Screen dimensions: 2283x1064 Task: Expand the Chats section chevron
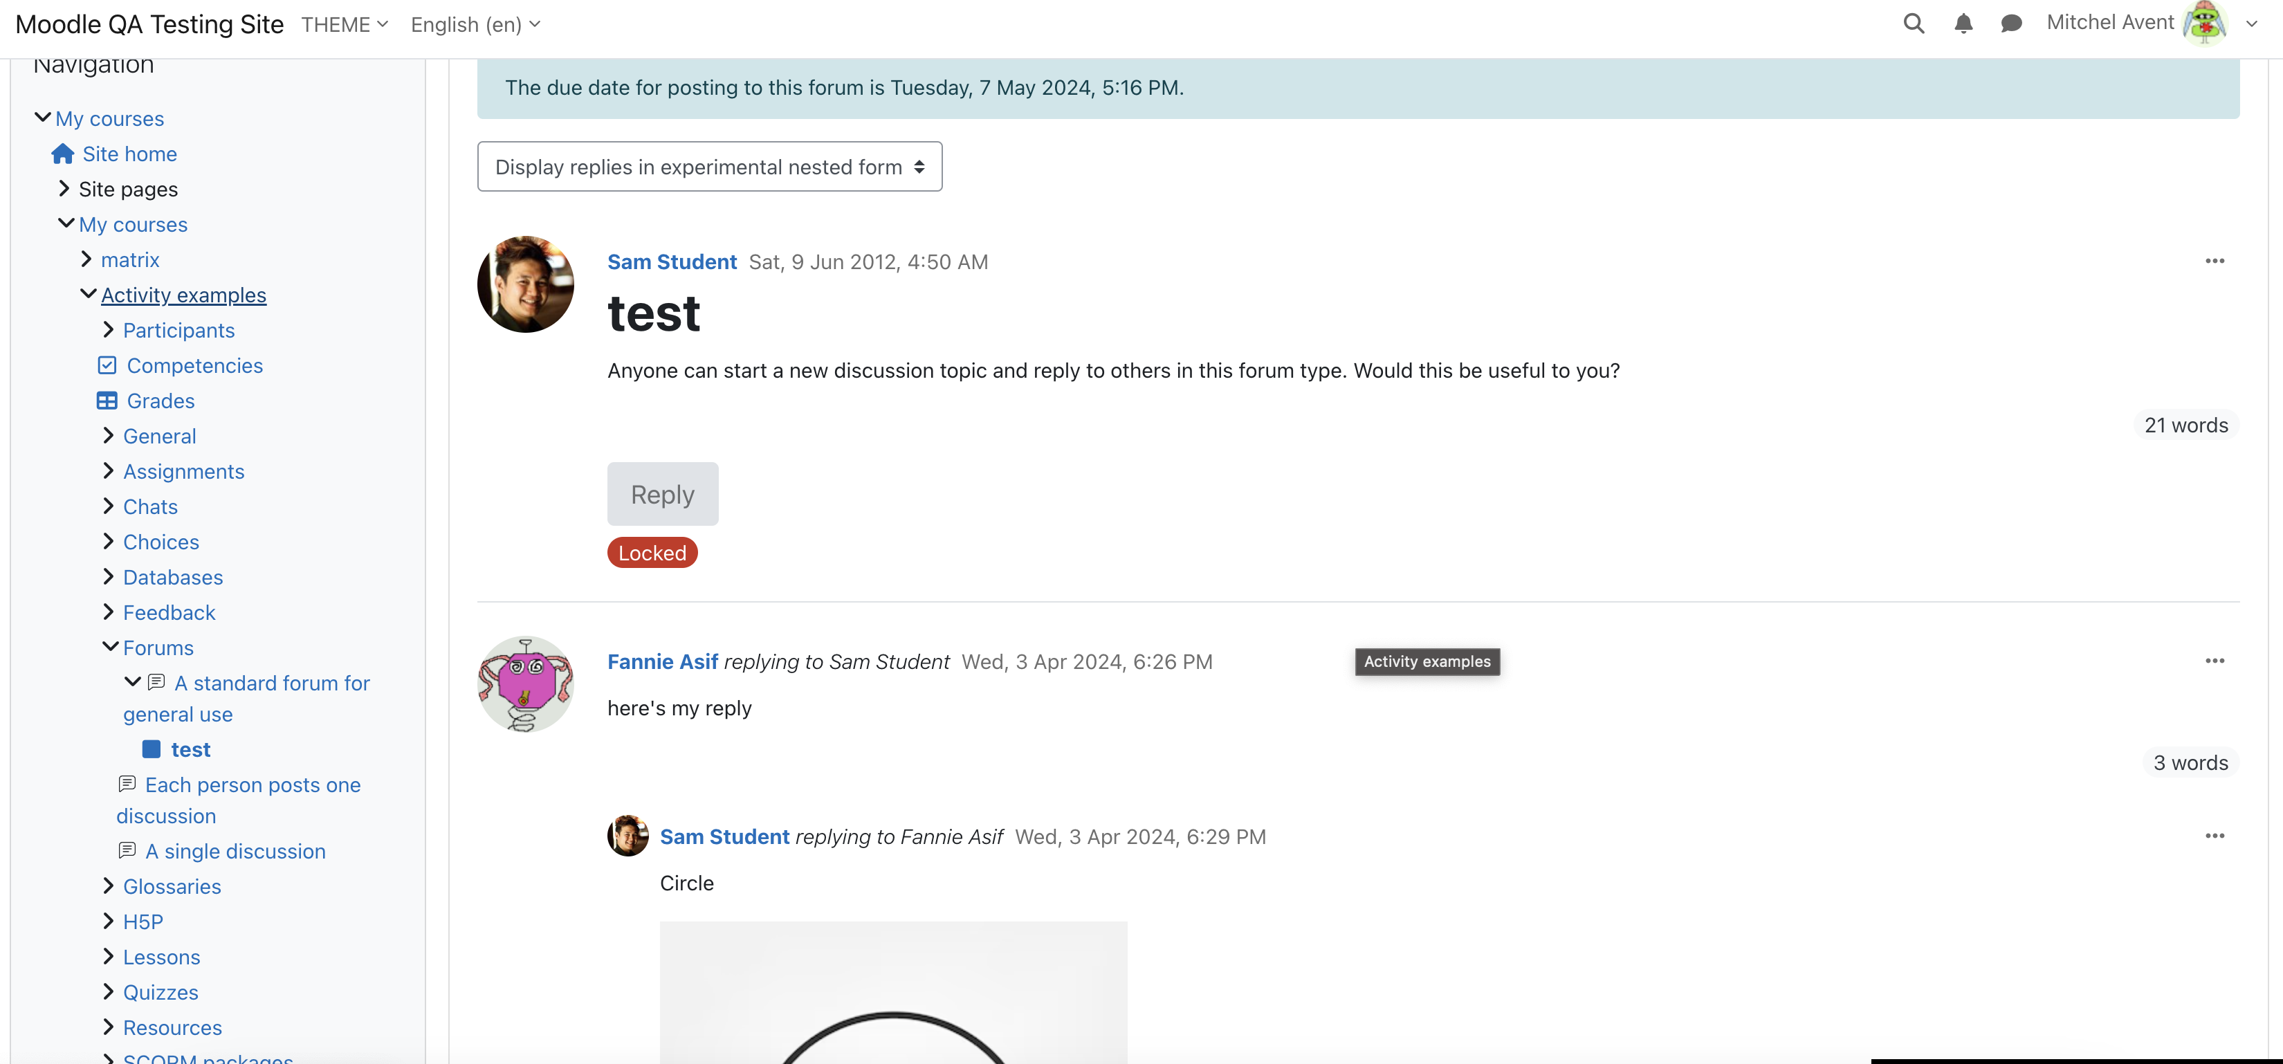(108, 506)
